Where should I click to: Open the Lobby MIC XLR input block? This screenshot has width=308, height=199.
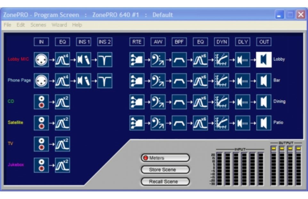pos(41,59)
